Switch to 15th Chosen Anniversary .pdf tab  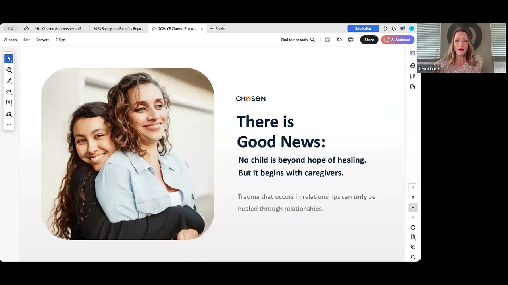pos(58,28)
